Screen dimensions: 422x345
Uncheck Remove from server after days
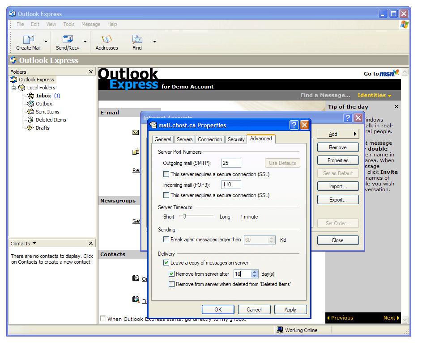(171, 274)
